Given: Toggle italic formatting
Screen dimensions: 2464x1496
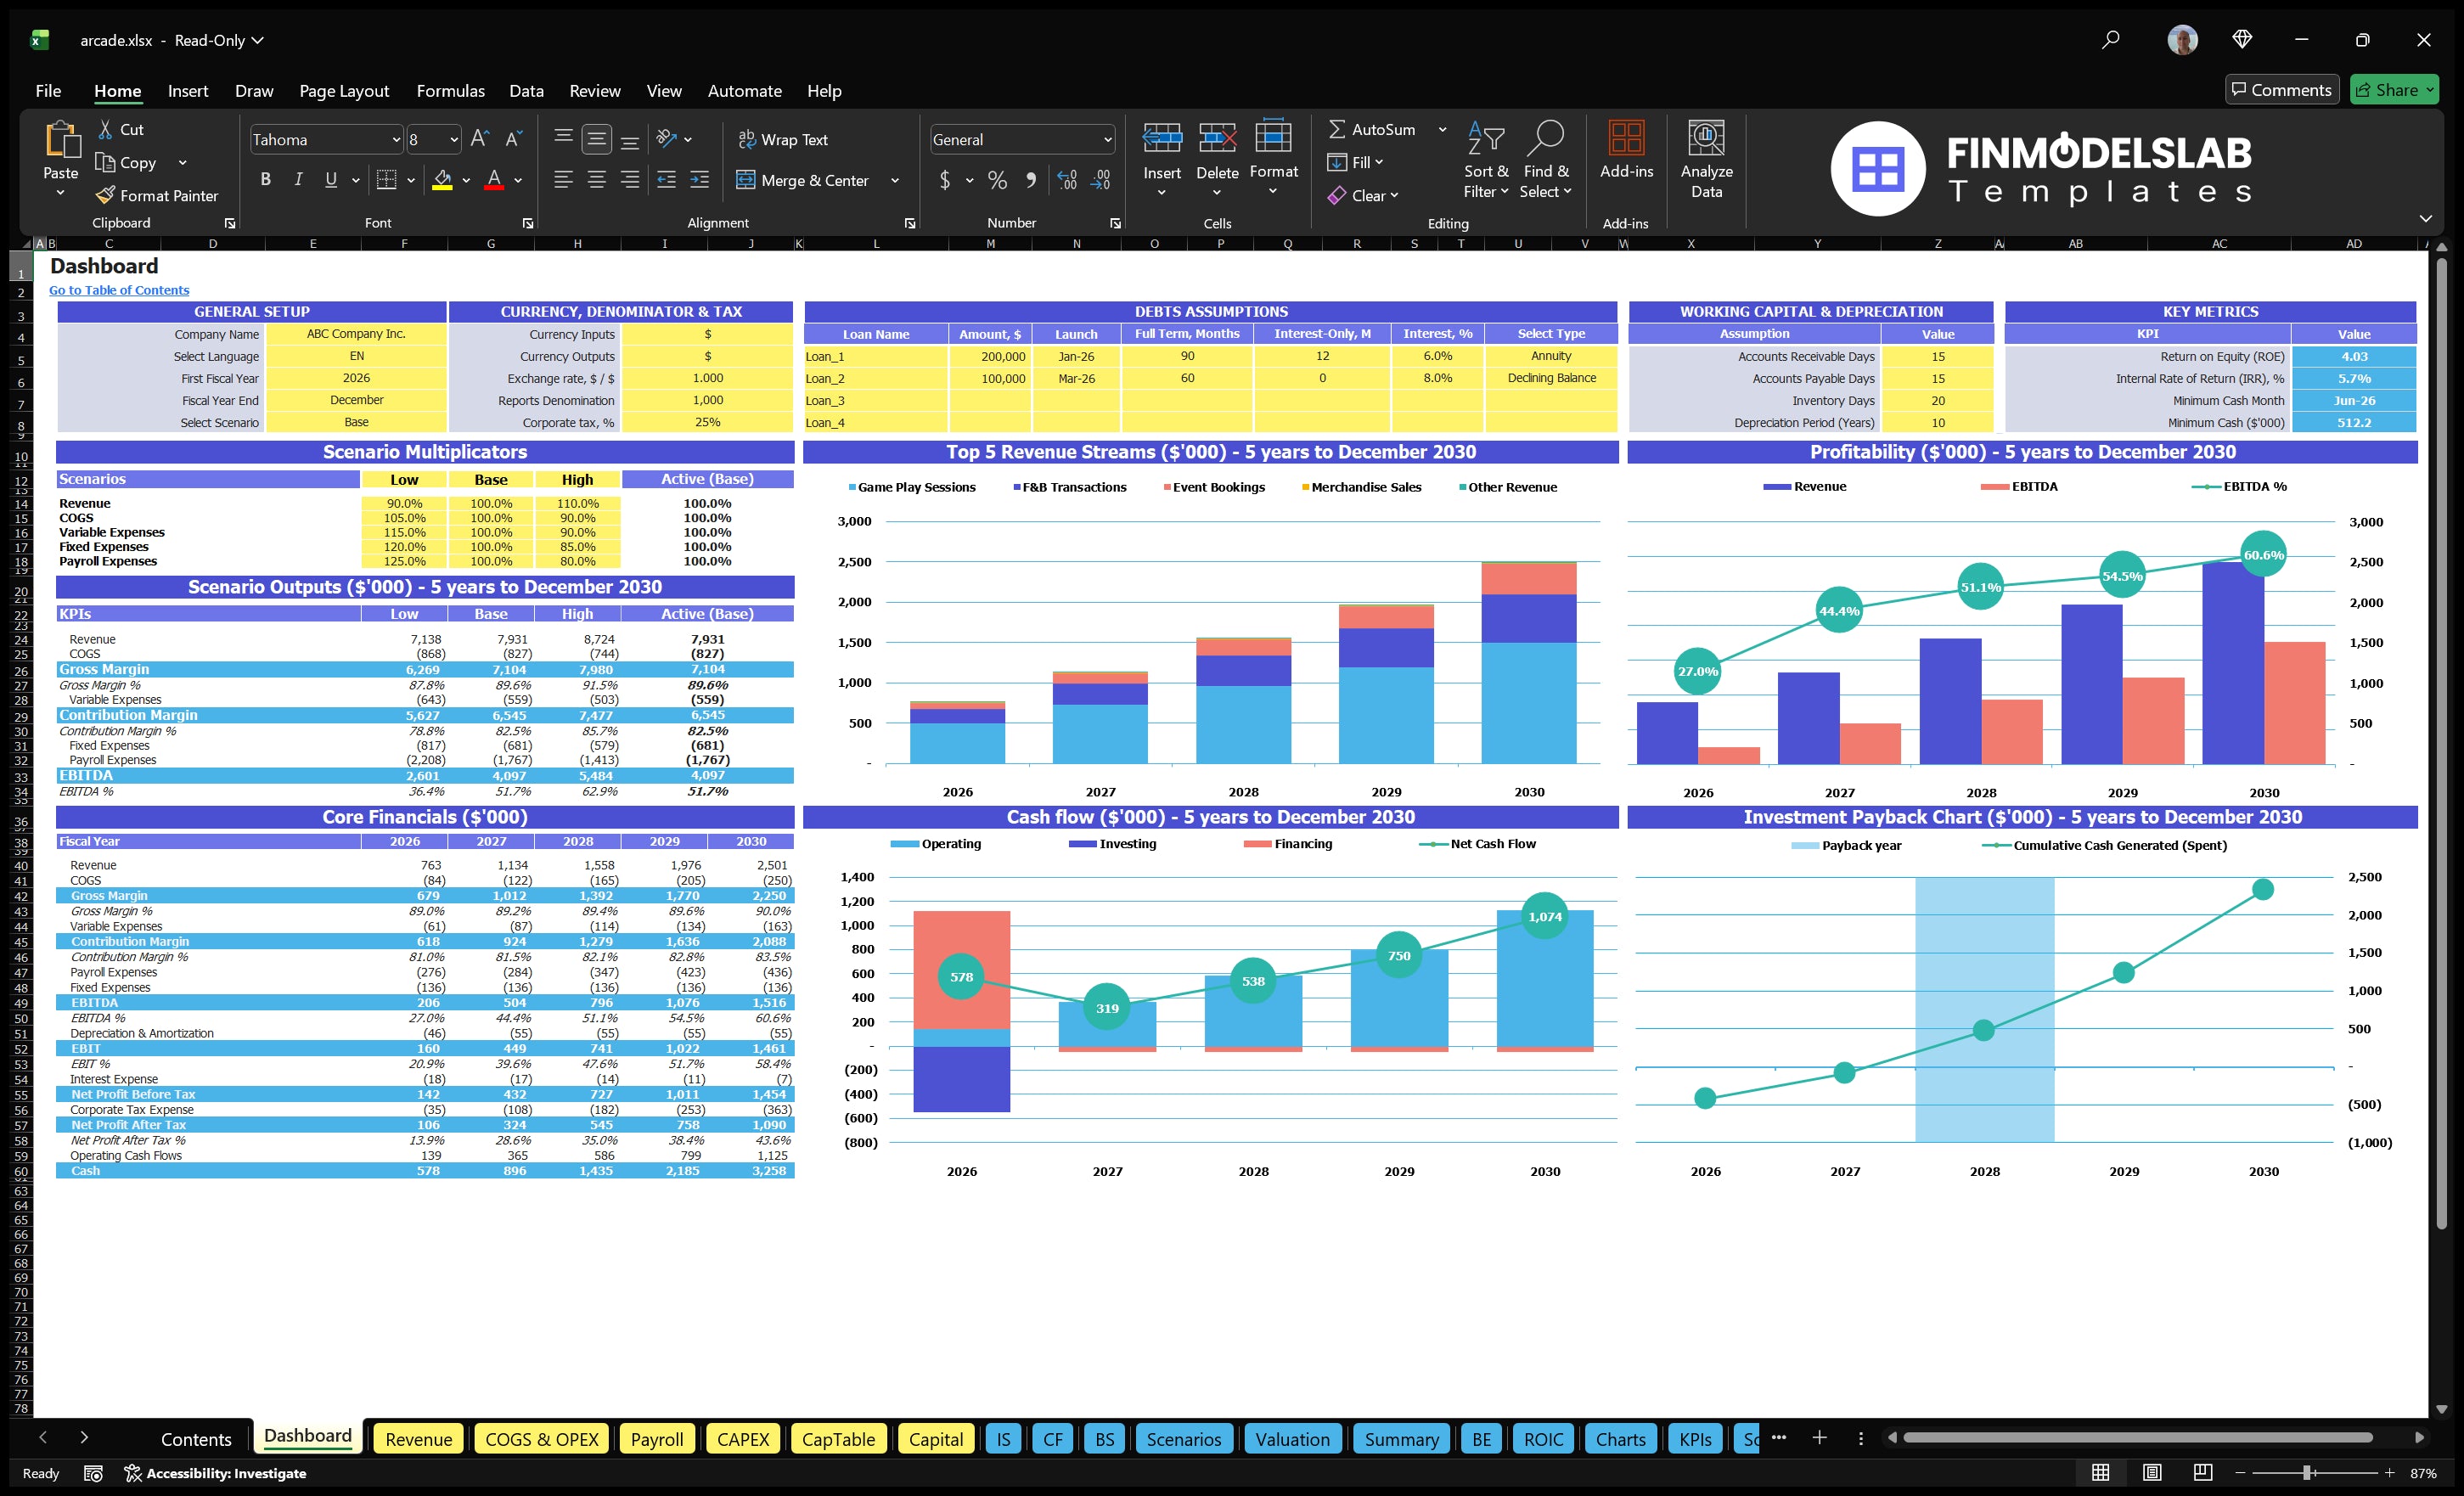Looking at the screenshot, I should (297, 179).
